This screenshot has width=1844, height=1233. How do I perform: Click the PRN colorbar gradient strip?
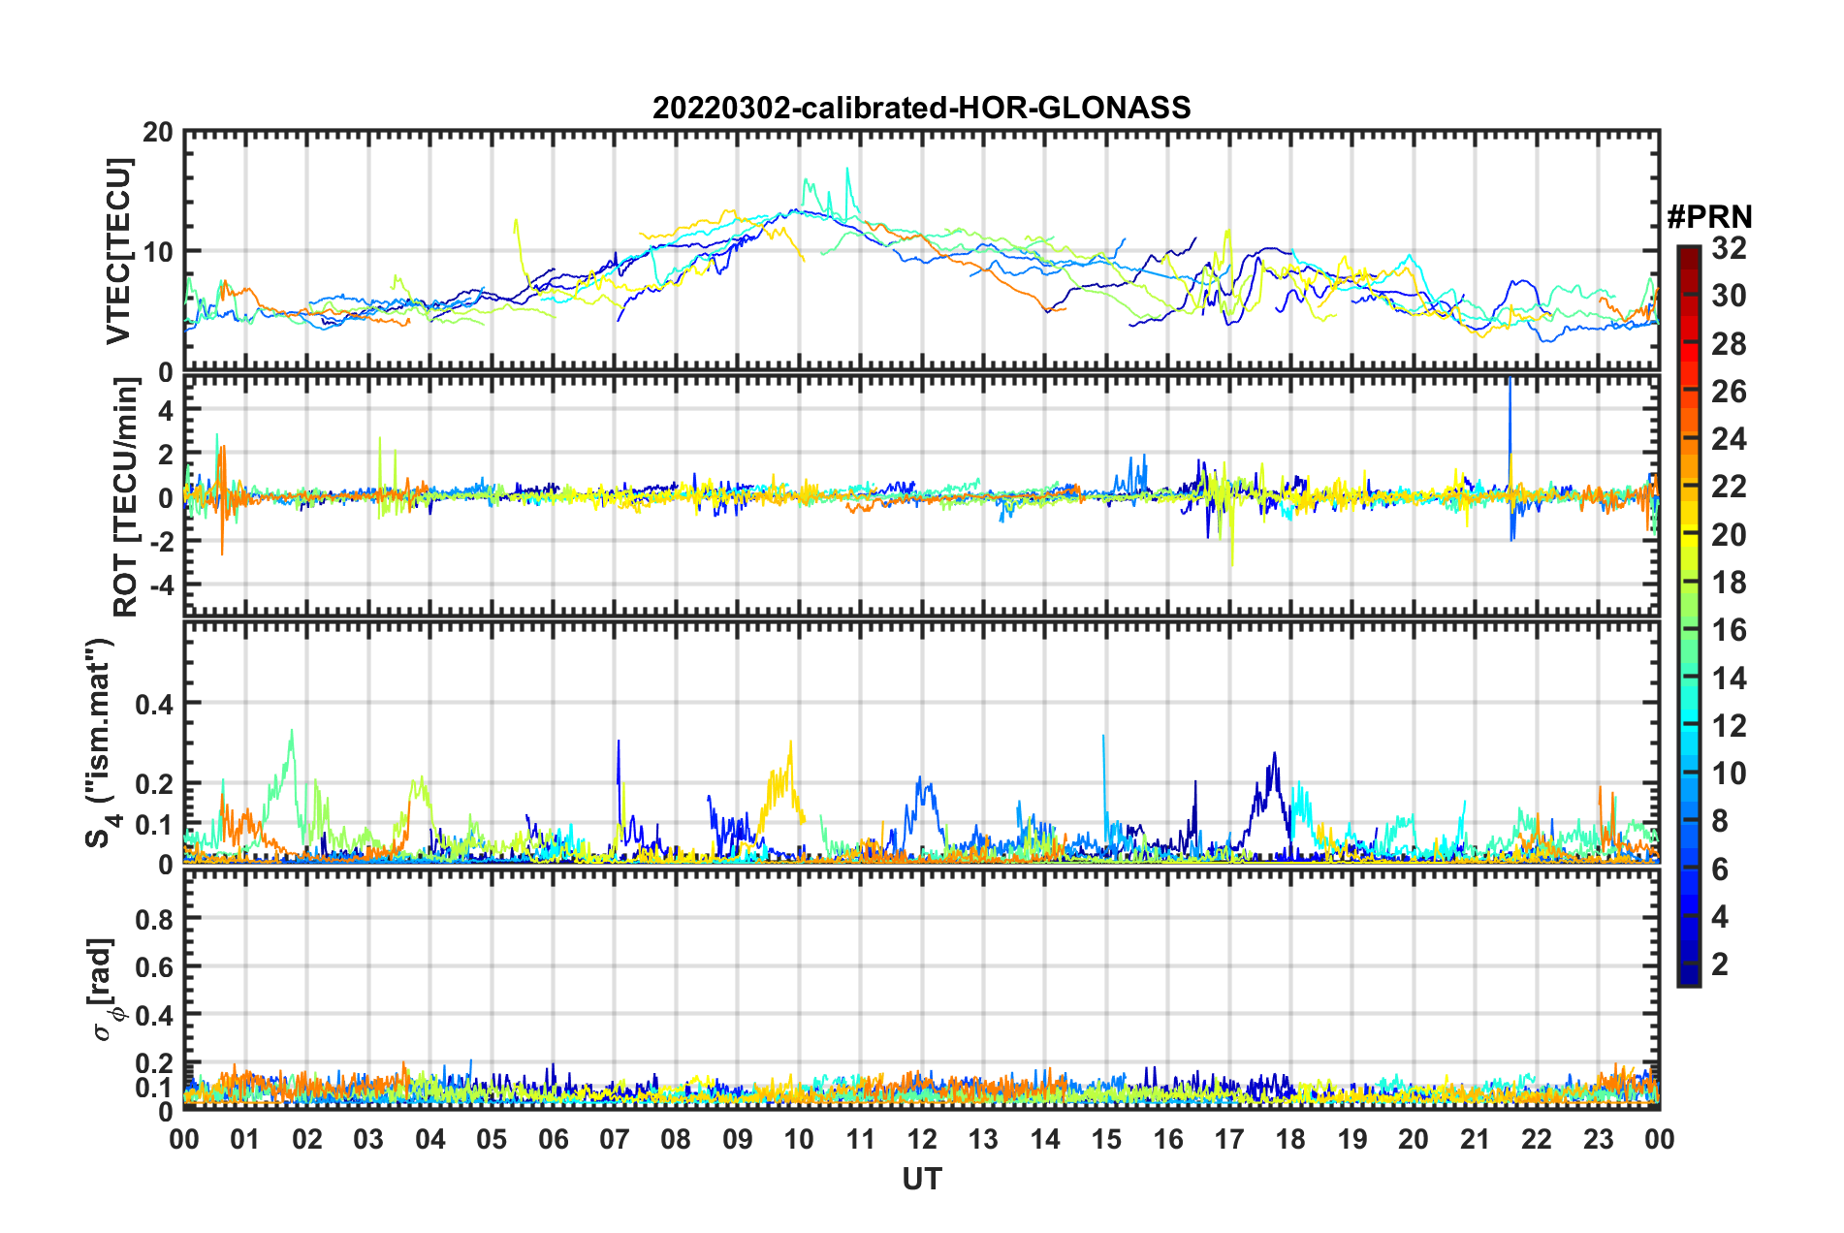click(x=1688, y=616)
